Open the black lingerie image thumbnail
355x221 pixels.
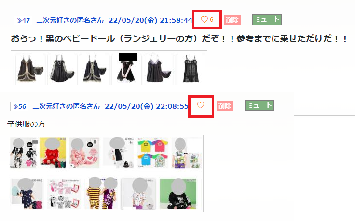click(x=109, y=68)
